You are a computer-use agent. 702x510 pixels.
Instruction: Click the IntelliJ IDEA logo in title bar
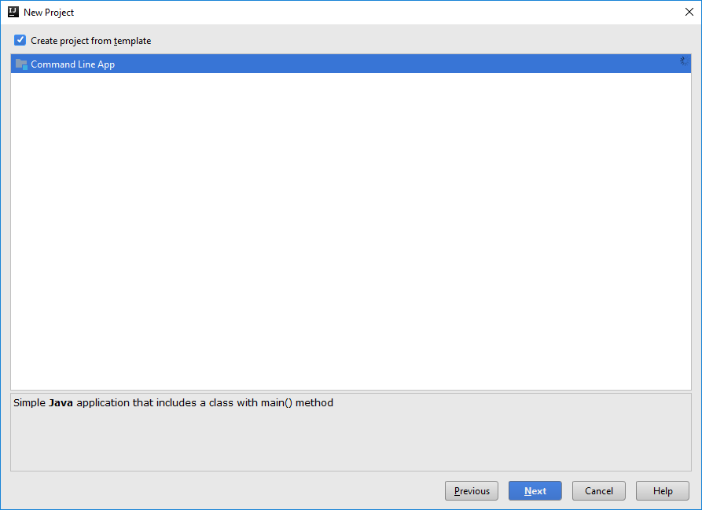(13, 12)
